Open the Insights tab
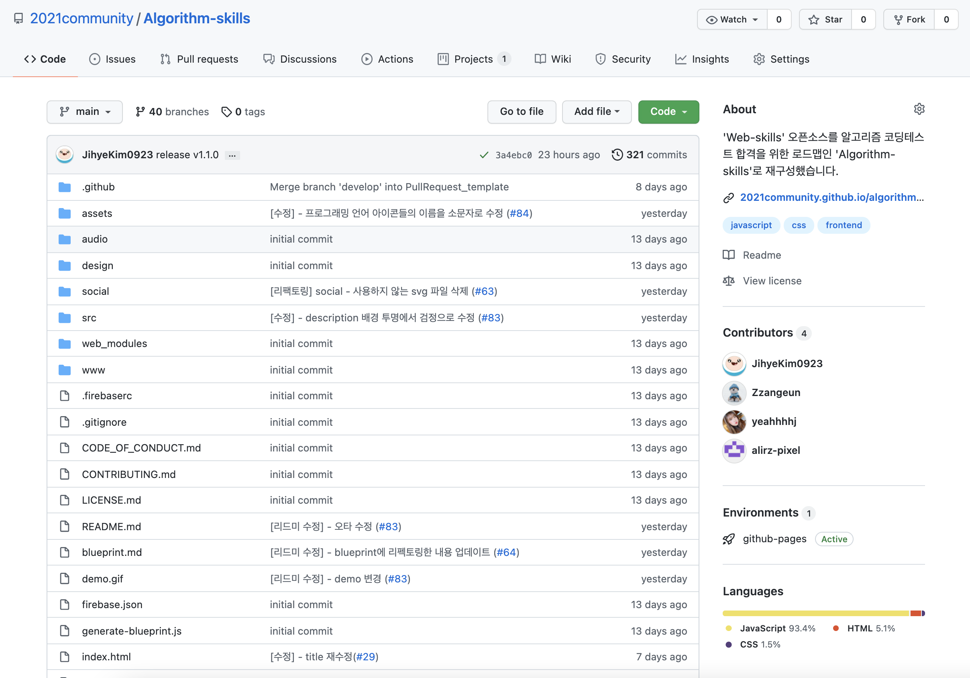This screenshot has height=678, width=970. pyautogui.click(x=702, y=59)
